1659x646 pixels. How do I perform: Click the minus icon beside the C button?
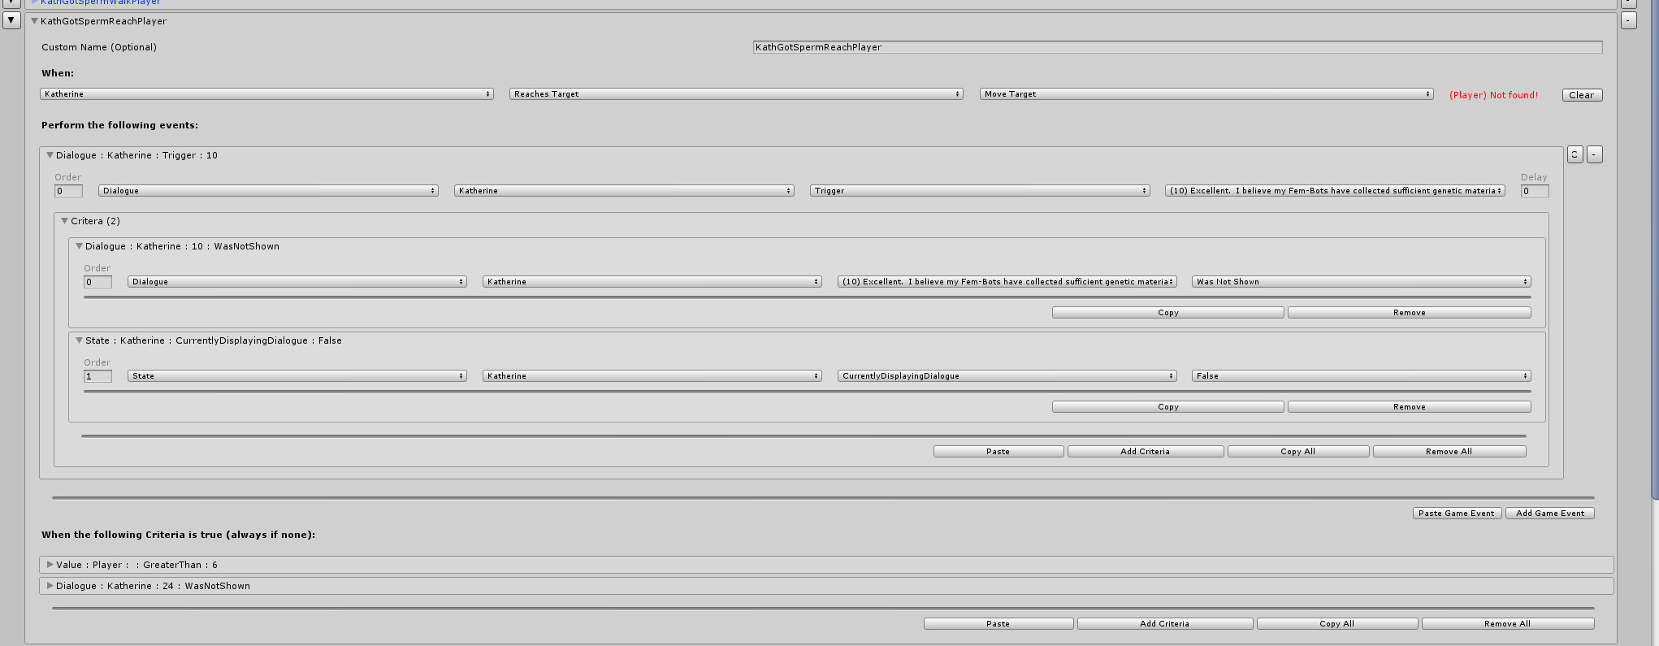(1594, 154)
